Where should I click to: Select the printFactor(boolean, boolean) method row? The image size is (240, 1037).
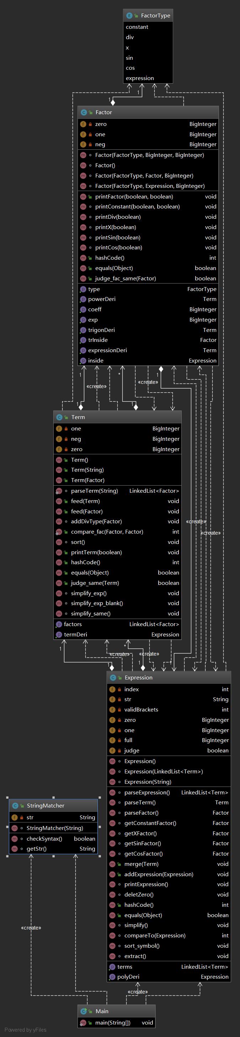pos(134,196)
